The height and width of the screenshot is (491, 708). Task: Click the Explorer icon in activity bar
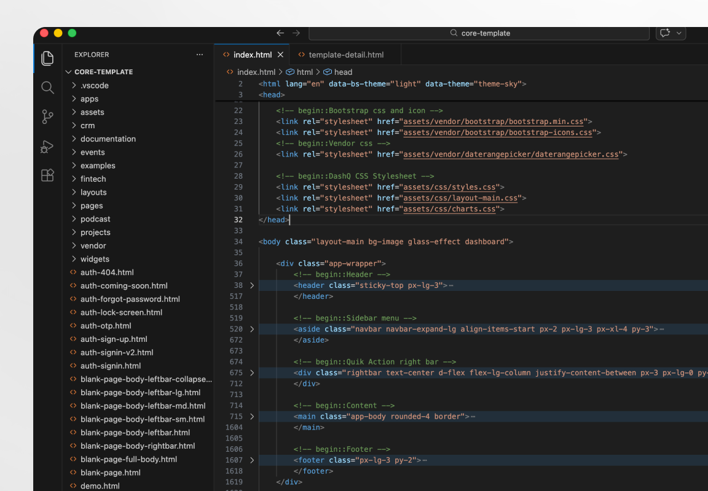(x=47, y=58)
